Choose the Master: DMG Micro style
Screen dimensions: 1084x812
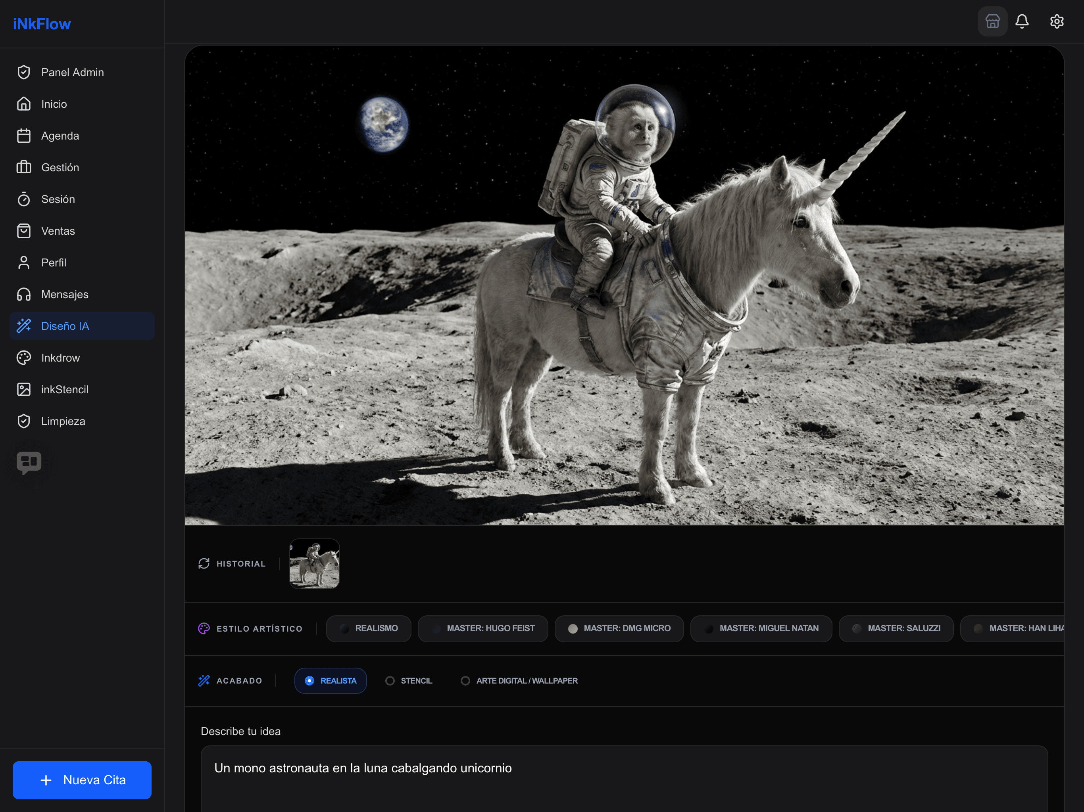click(619, 628)
